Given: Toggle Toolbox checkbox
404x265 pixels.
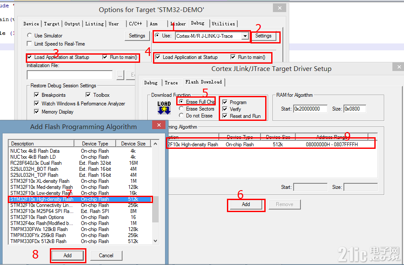Looking at the screenshot, I should [x=88, y=95].
